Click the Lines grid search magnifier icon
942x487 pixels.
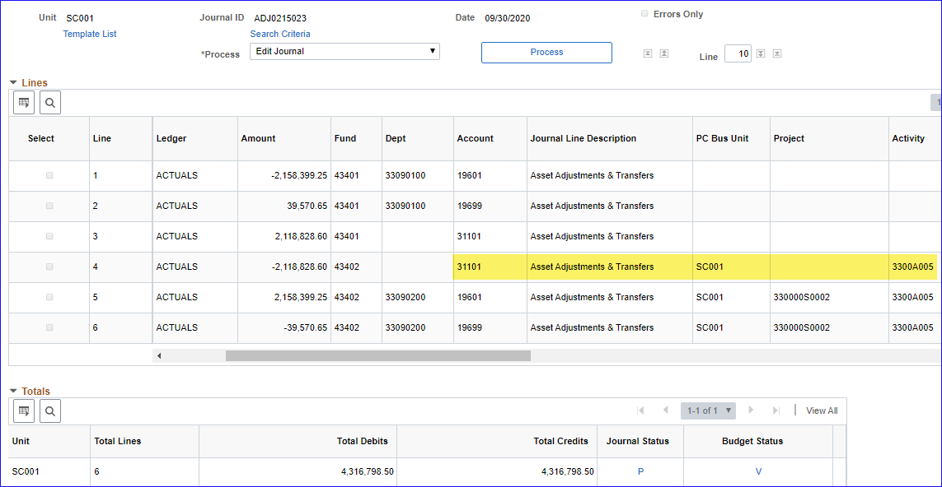click(50, 103)
